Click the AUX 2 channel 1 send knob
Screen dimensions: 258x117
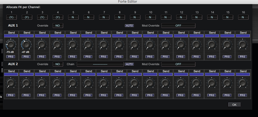tap(11, 83)
